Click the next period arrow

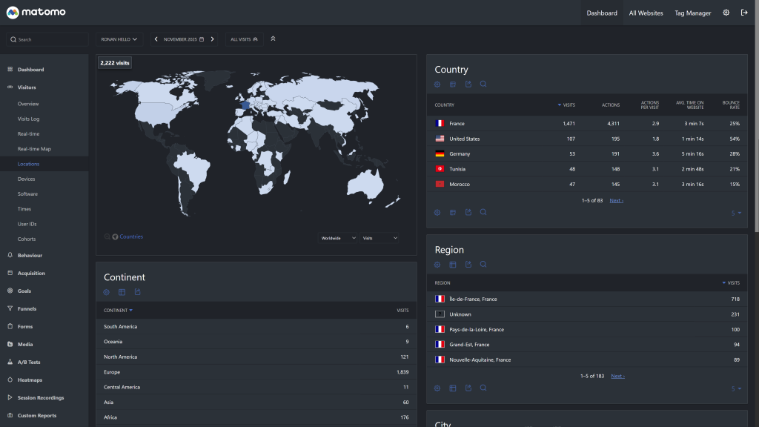212,39
